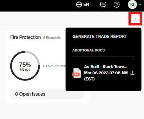Image resolution: width=144 pixels, height=119 pixels.
Task: Click the Mar 06 2023 07:08 AM timestamp
Action: pos(106,73)
